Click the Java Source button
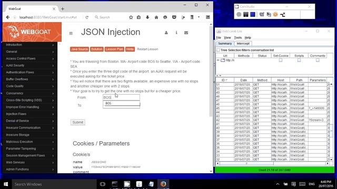 80,49
